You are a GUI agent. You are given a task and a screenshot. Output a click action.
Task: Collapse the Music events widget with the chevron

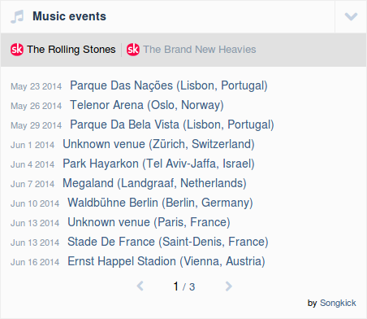pos(351,16)
